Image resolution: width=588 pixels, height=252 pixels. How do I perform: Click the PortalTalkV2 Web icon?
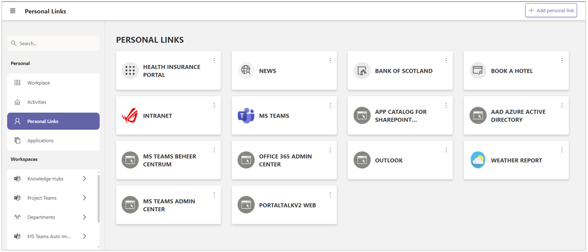pos(246,205)
